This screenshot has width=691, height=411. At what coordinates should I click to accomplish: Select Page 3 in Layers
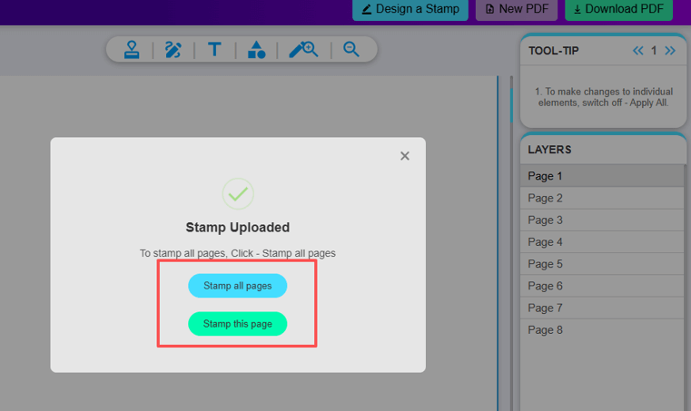tap(602, 220)
